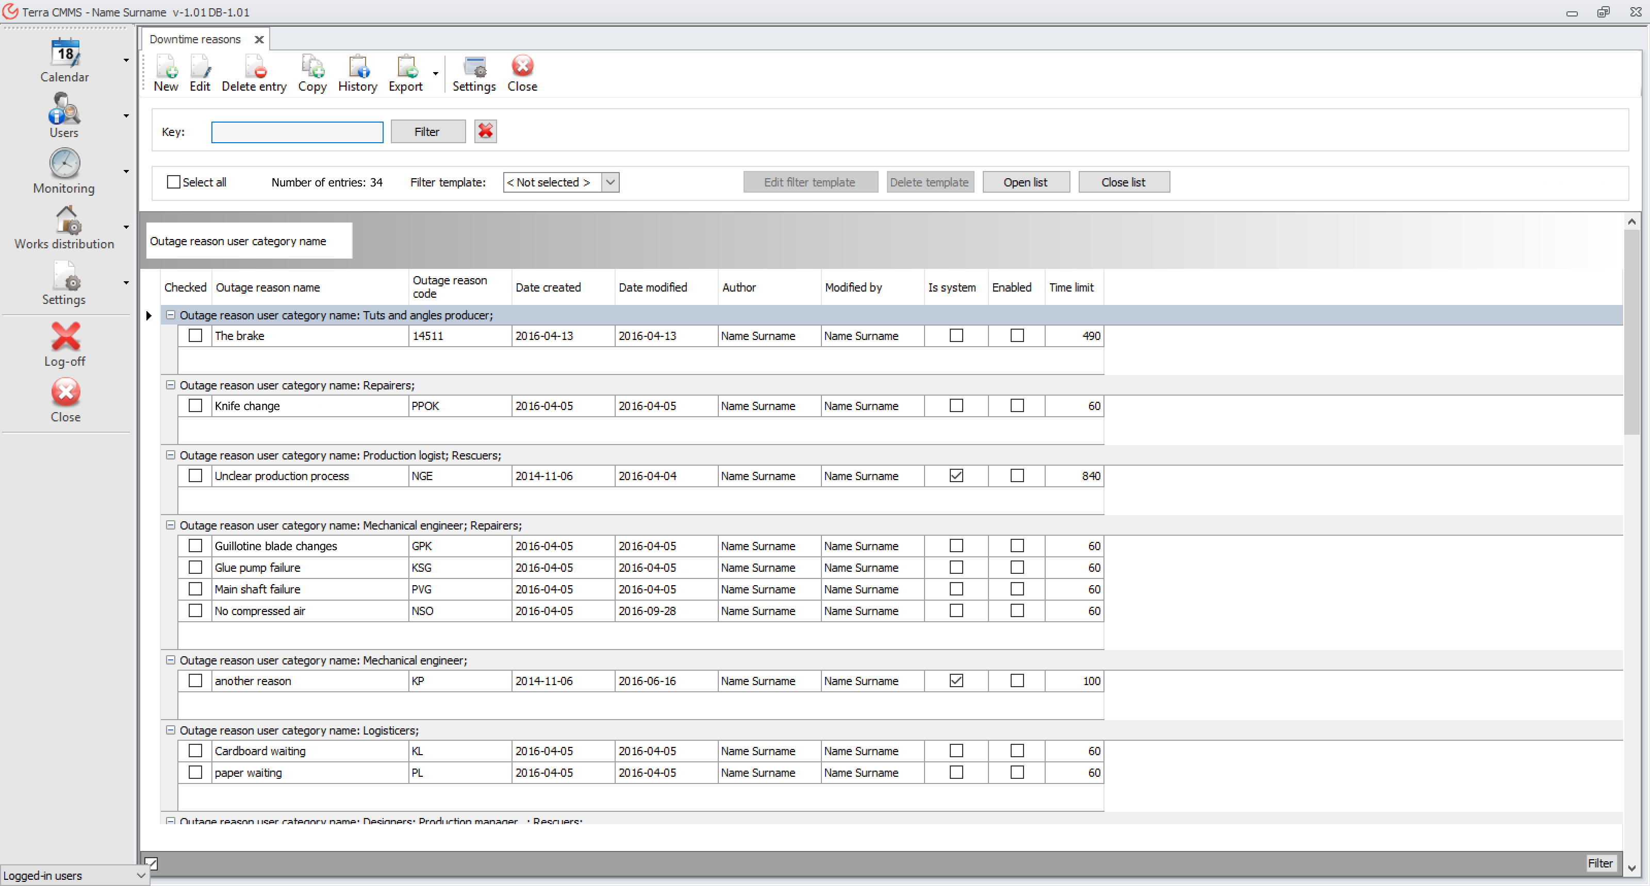The image size is (1650, 886).
Task: Open the sidebar Settings icon
Action: tap(67, 276)
